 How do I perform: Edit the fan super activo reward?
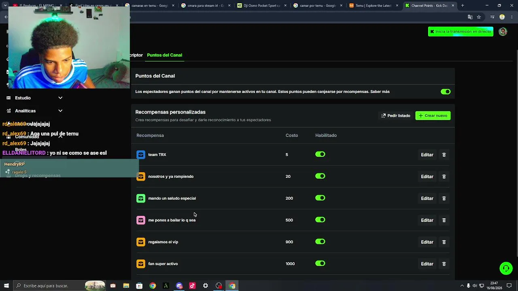(x=427, y=264)
